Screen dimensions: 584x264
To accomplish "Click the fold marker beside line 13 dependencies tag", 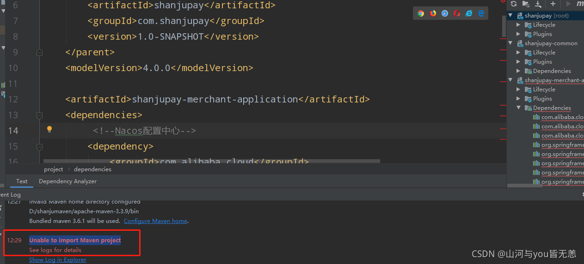I will click(x=39, y=115).
